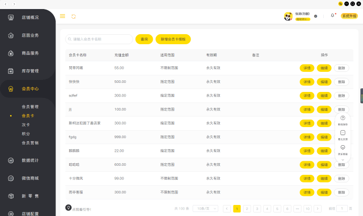This screenshot has height=216, width=363.
Task: Click the panda user avatar
Action: 288,16
